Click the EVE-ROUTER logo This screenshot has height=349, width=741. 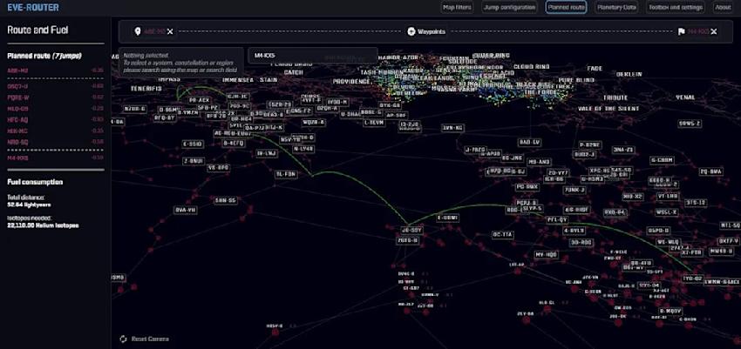click(33, 8)
